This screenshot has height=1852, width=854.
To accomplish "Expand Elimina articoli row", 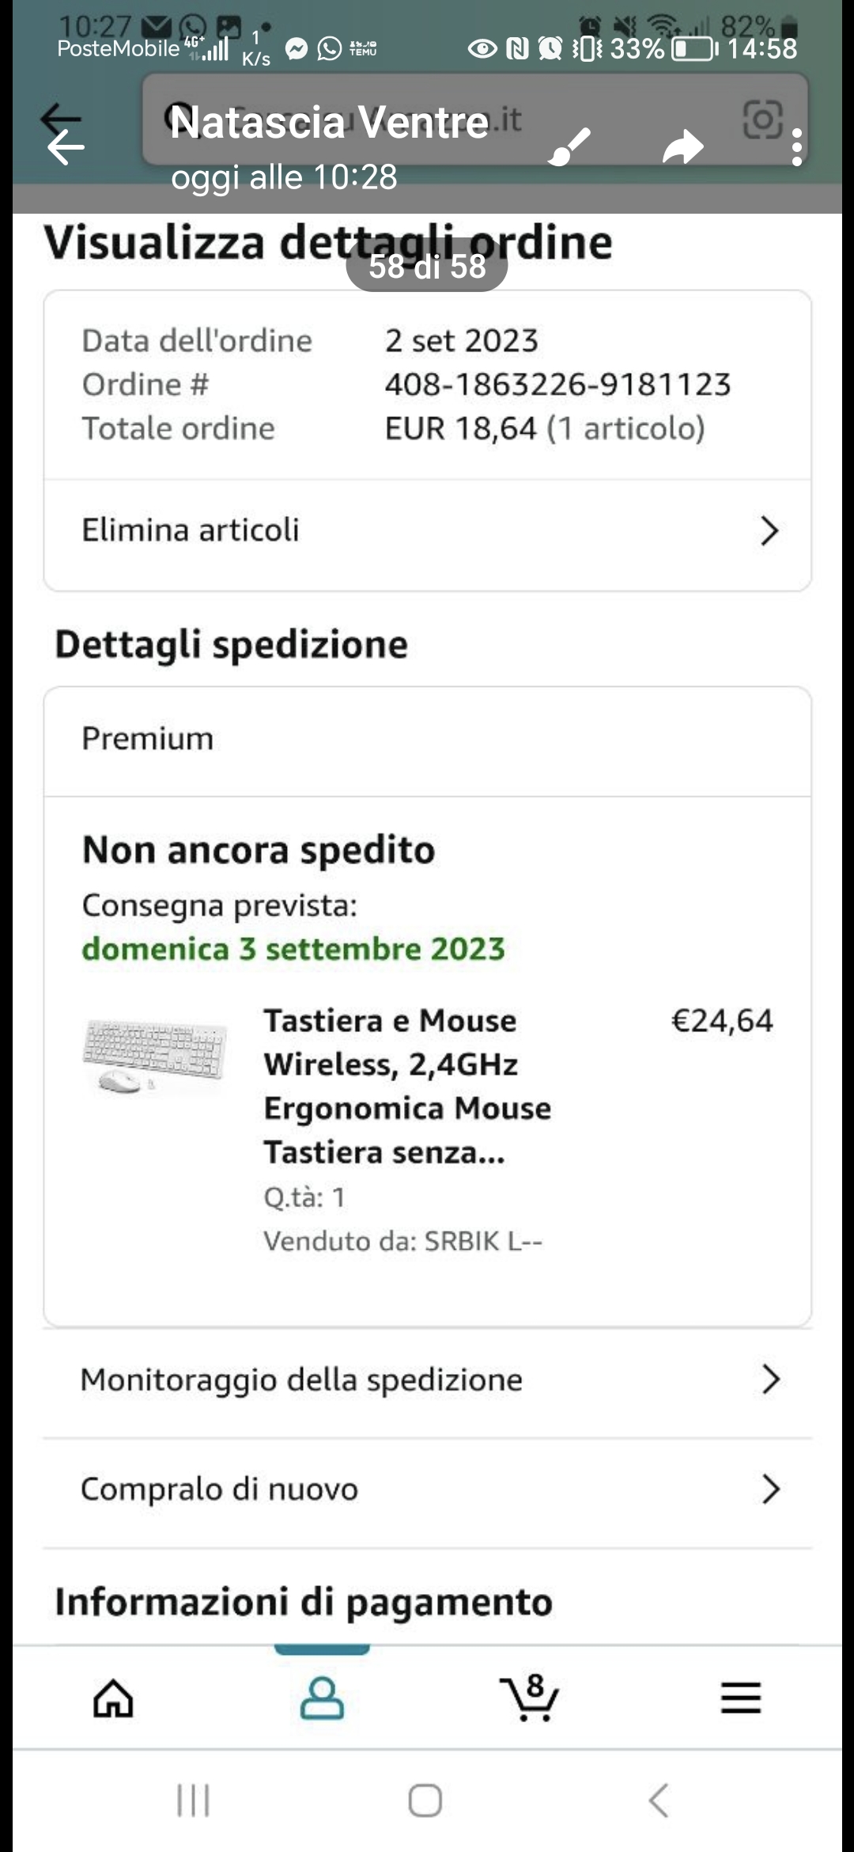I will pos(428,531).
